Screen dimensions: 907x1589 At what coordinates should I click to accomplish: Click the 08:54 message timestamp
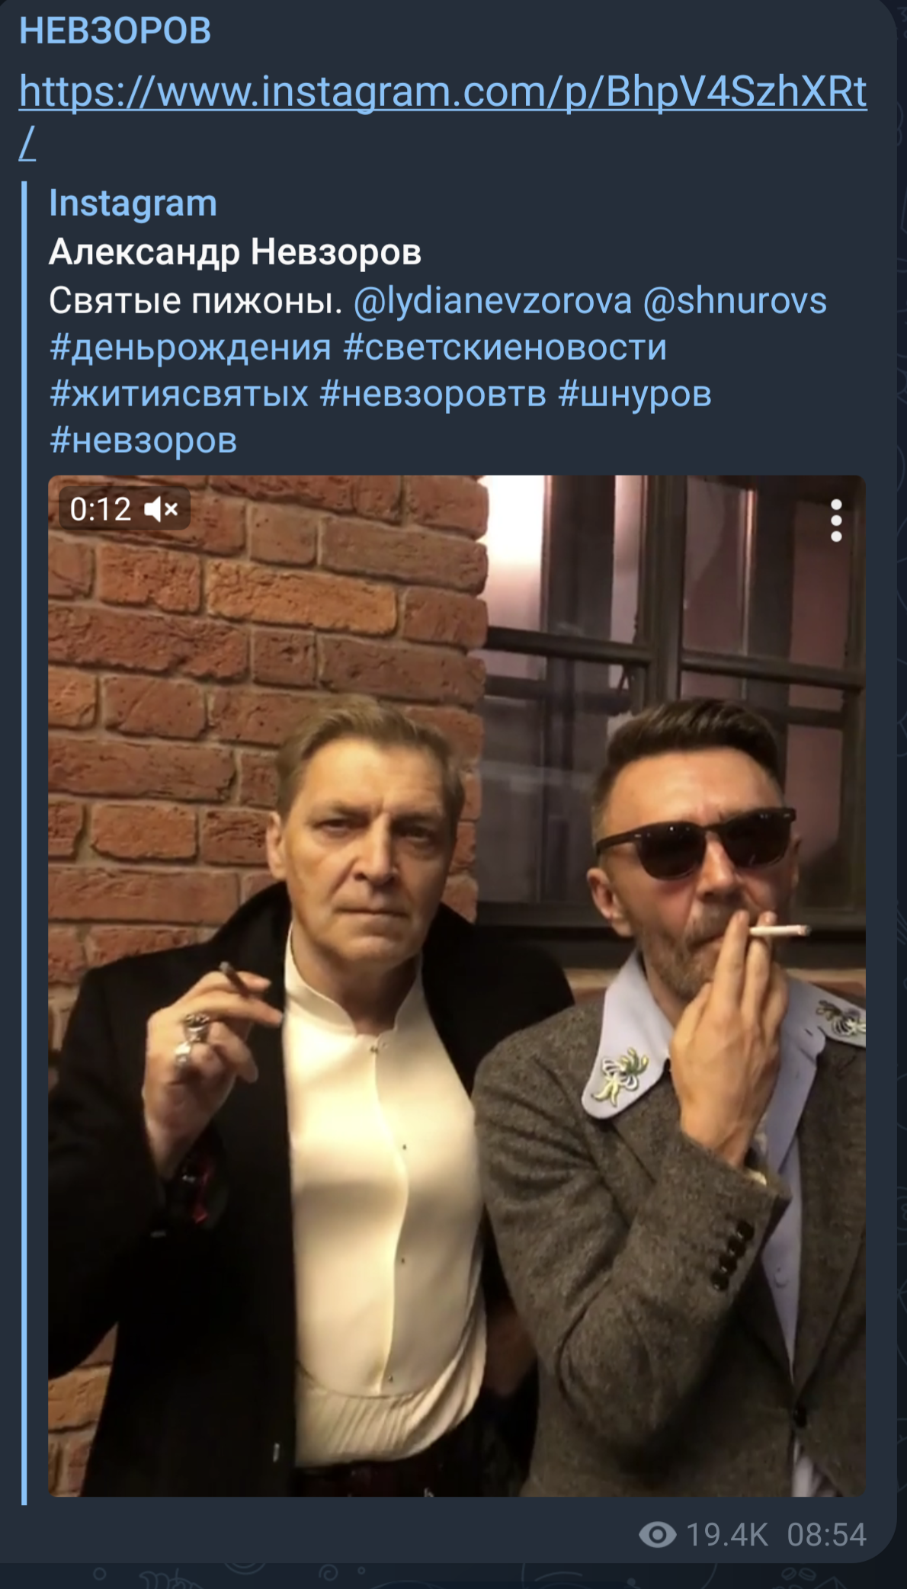coord(826,1534)
